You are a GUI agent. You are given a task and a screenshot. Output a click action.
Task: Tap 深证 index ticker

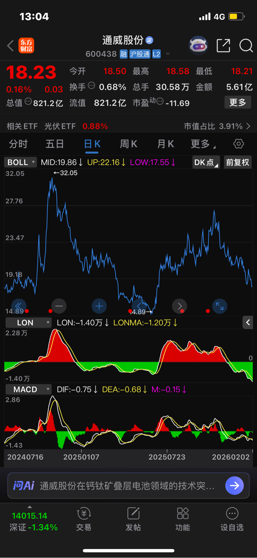click(33, 521)
